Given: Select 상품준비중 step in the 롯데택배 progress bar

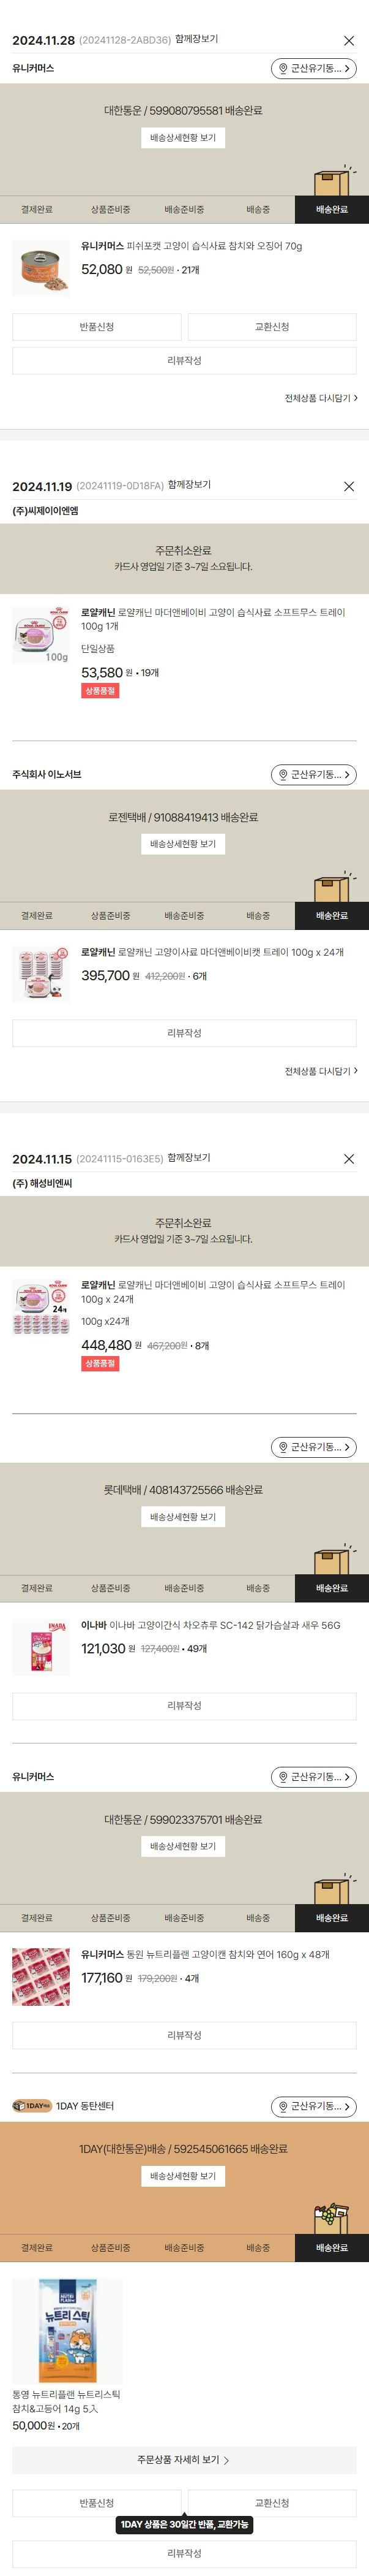Looking at the screenshot, I should [x=110, y=1588].
